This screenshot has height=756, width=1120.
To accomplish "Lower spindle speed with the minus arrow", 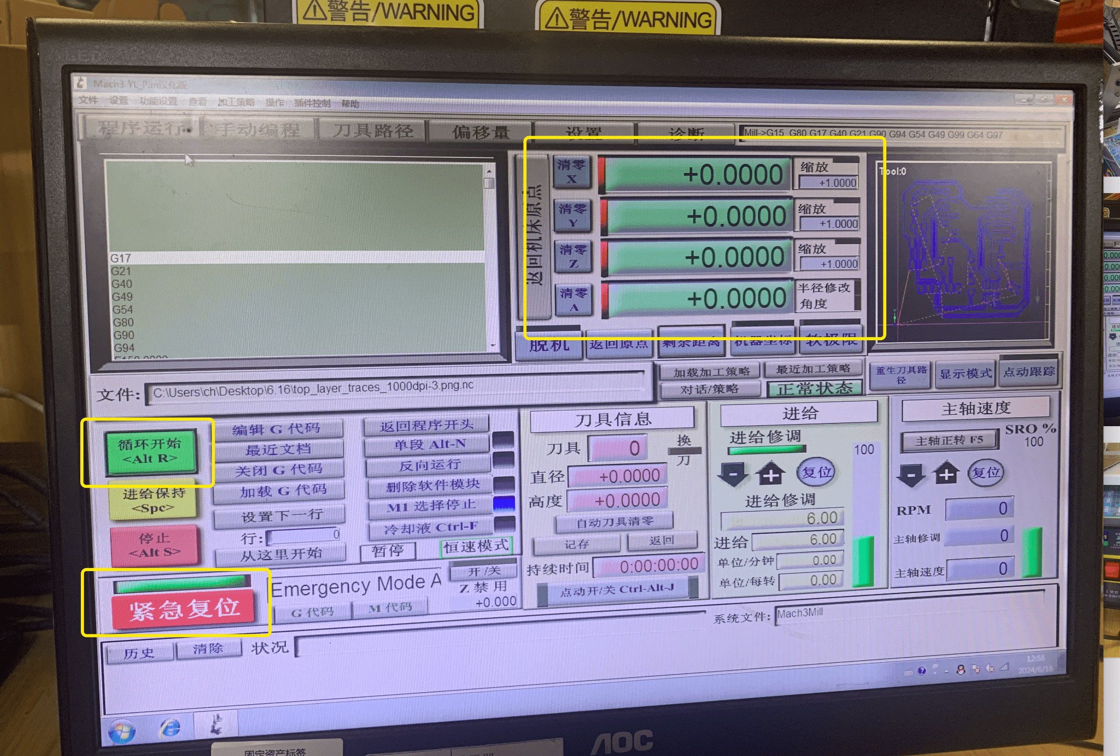I will coord(911,474).
